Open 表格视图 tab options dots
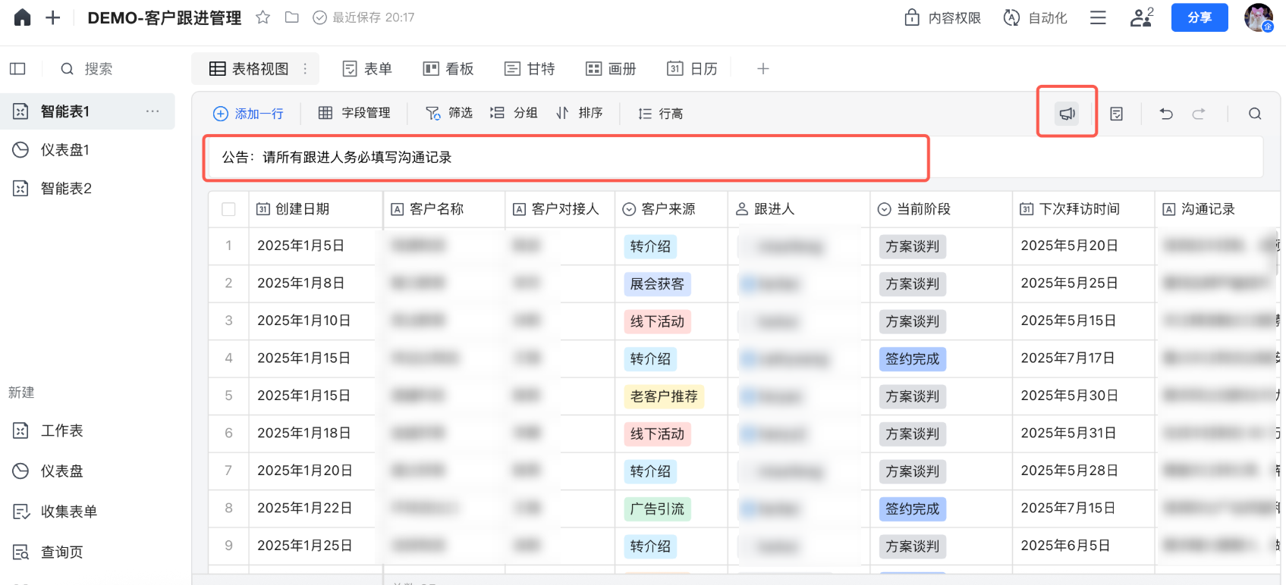Viewport: 1286px width, 585px height. 305,69
